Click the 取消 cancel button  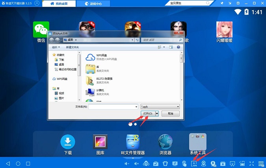coord(170,113)
